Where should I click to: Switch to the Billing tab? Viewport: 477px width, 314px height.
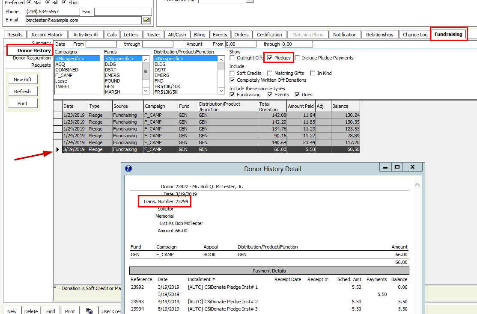[x=200, y=35]
